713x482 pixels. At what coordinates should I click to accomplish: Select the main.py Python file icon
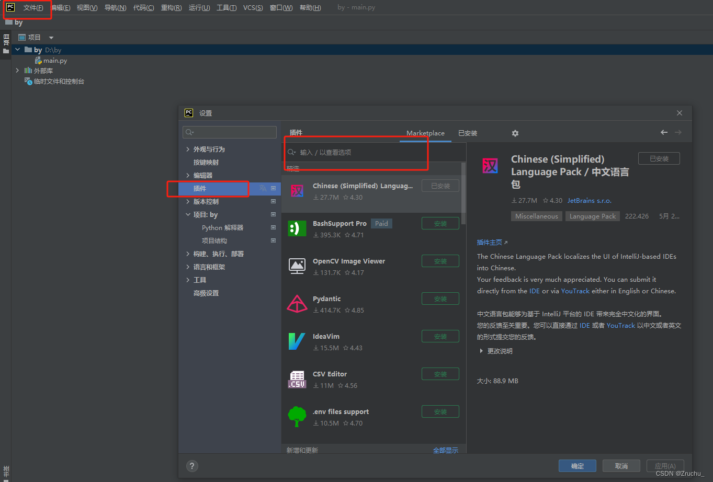point(38,60)
